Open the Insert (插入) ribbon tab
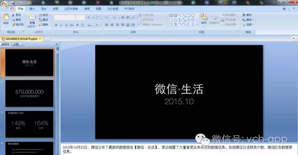This screenshot has width=298, height=155. coord(32,9)
